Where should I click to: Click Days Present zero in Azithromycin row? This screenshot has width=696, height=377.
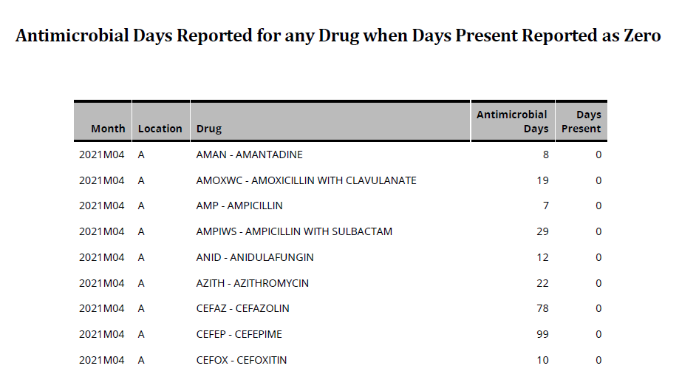[x=598, y=283]
